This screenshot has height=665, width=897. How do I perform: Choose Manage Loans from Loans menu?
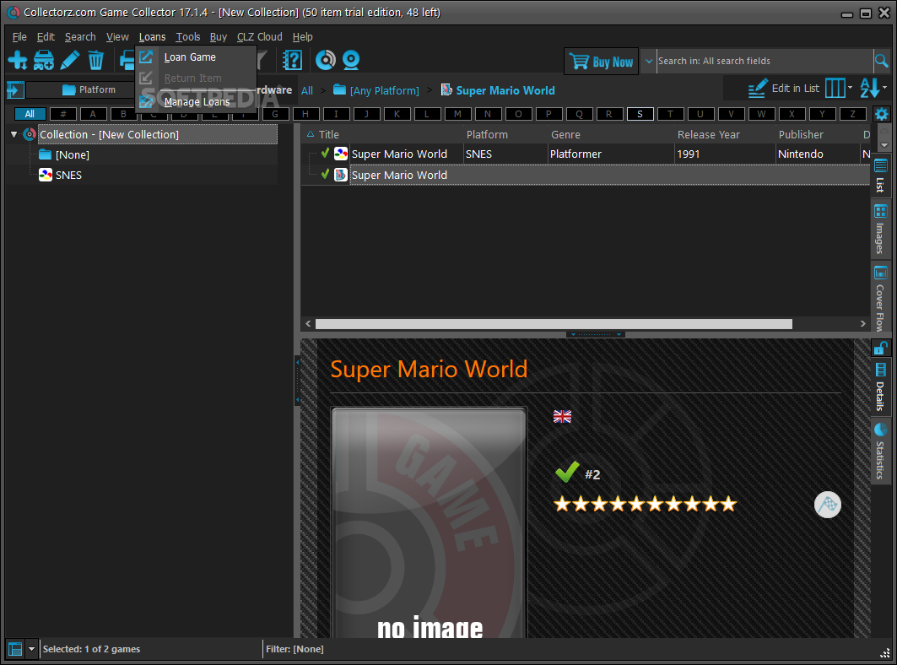click(x=197, y=102)
